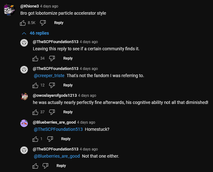Like the reply with 12 likes

(x=35, y=85)
